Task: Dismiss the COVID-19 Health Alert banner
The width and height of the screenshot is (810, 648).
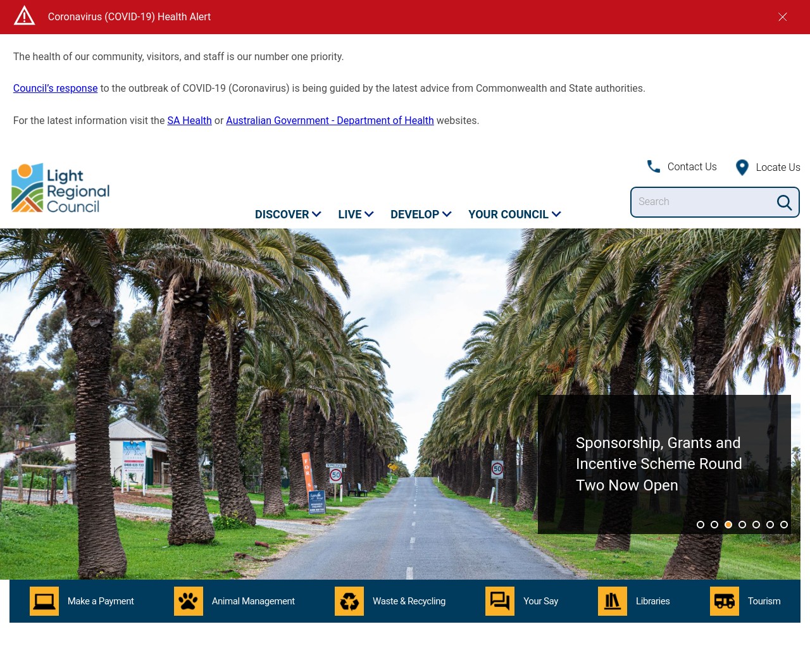Action: coord(783,17)
